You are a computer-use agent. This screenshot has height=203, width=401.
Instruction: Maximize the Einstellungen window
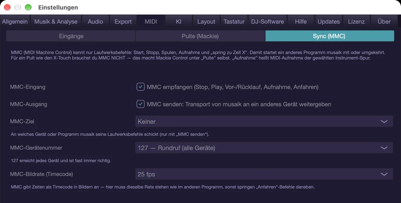[x=28, y=7]
